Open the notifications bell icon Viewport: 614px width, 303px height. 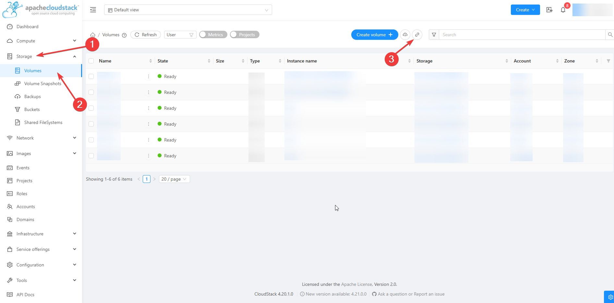pos(563,10)
